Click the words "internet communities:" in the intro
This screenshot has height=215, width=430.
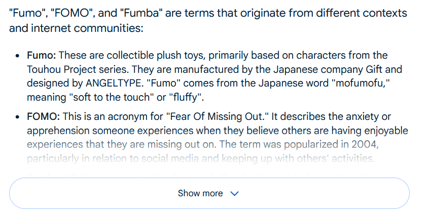click(x=87, y=28)
